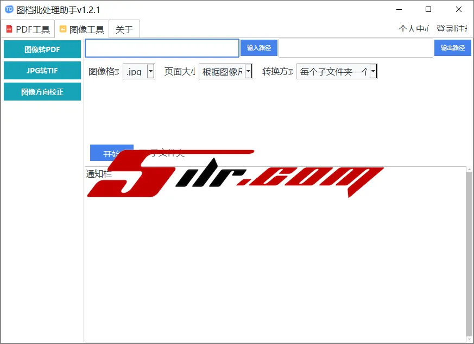474x344 pixels.
Task: Select the 图像方向校正 function
Action: point(42,92)
